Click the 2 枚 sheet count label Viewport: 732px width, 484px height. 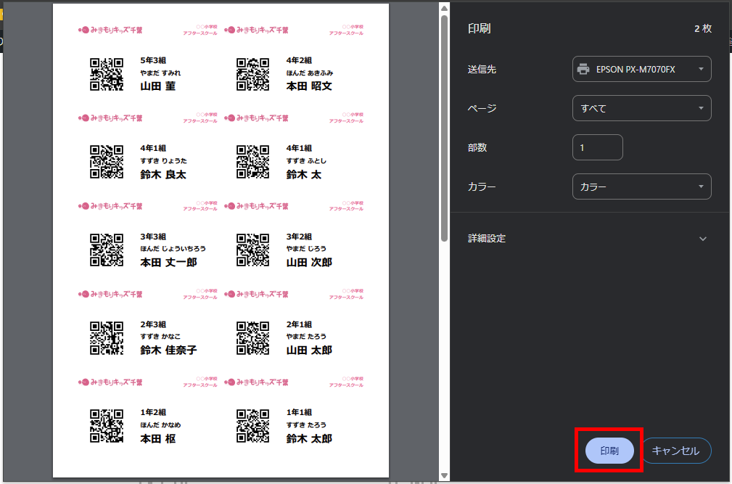click(x=702, y=29)
